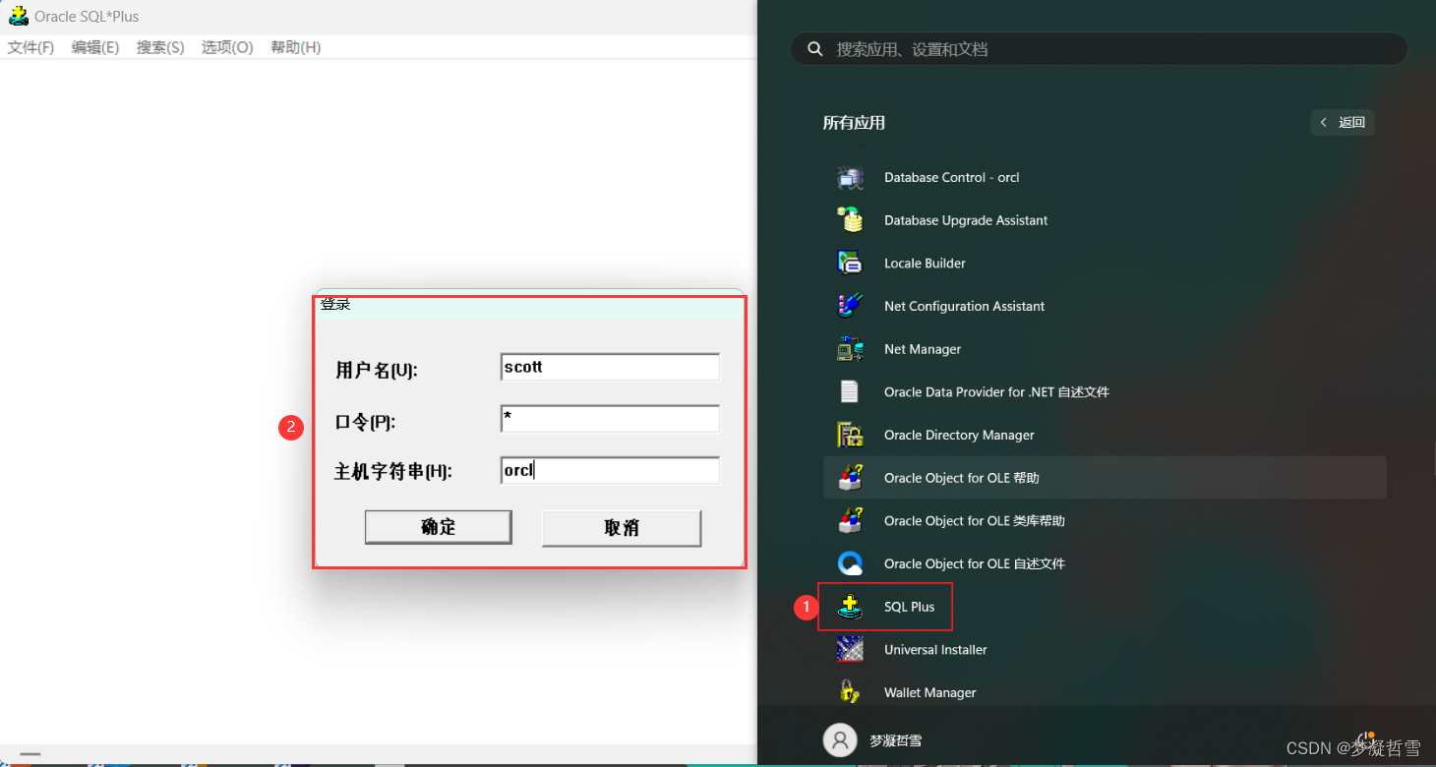Image resolution: width=1436 pixels, height=767 pixels.
Task: Launch SQL Plus from the app list
Action: point(909,607)
